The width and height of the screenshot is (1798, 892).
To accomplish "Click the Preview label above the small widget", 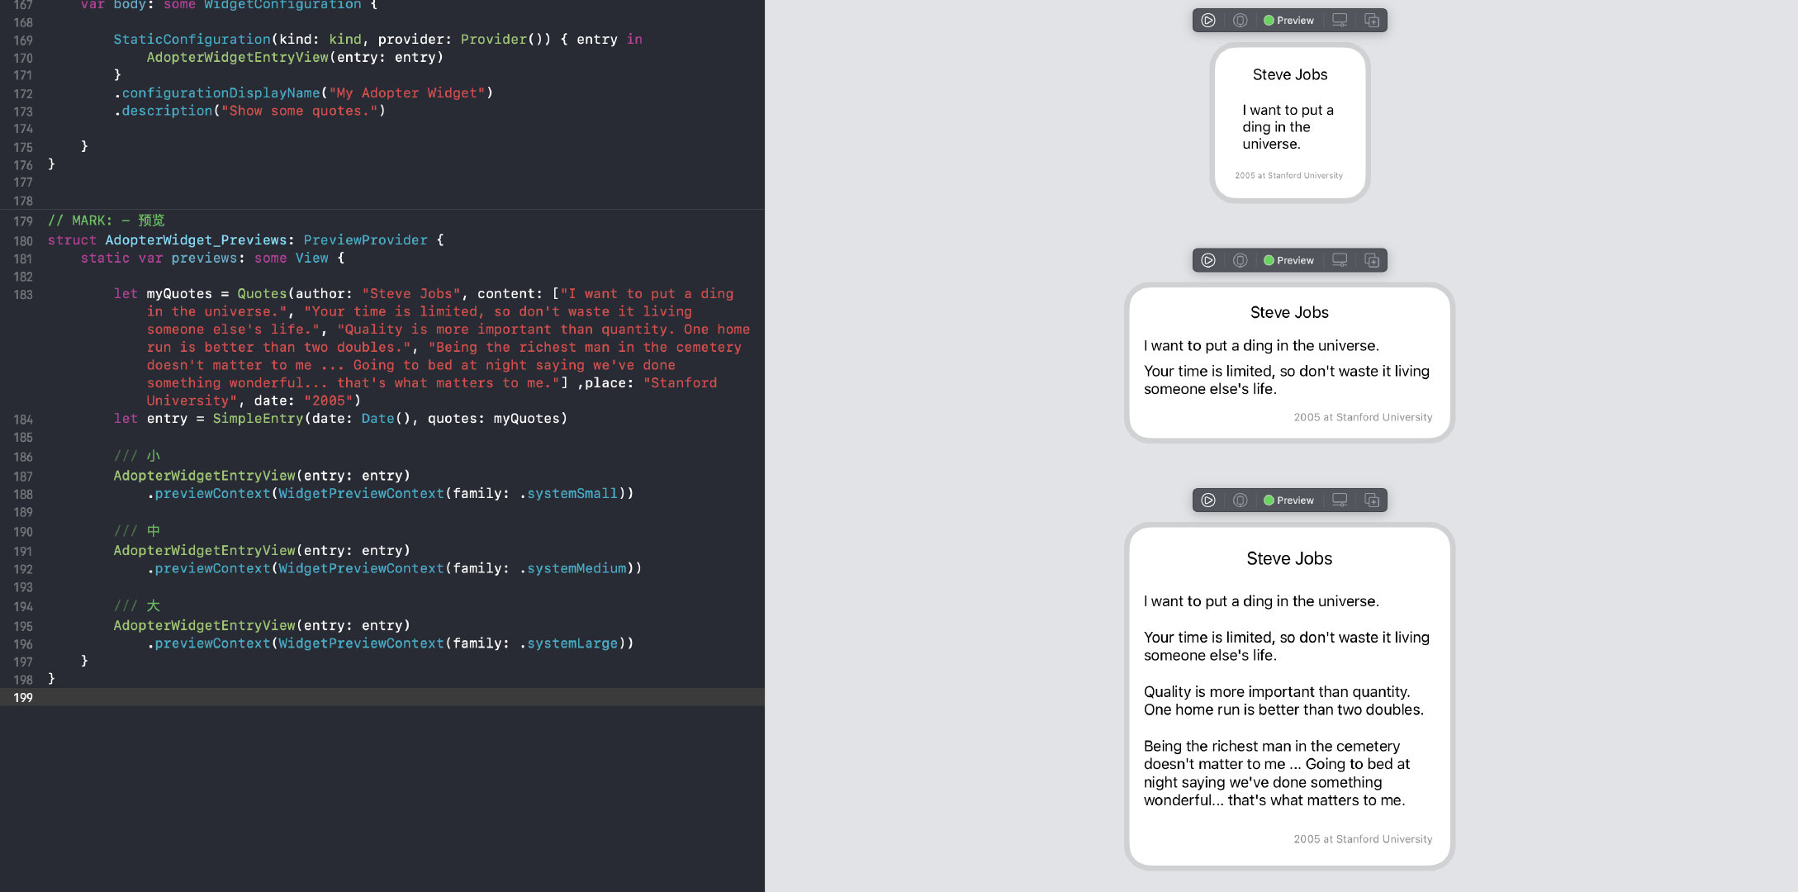I will point(1294,21).
